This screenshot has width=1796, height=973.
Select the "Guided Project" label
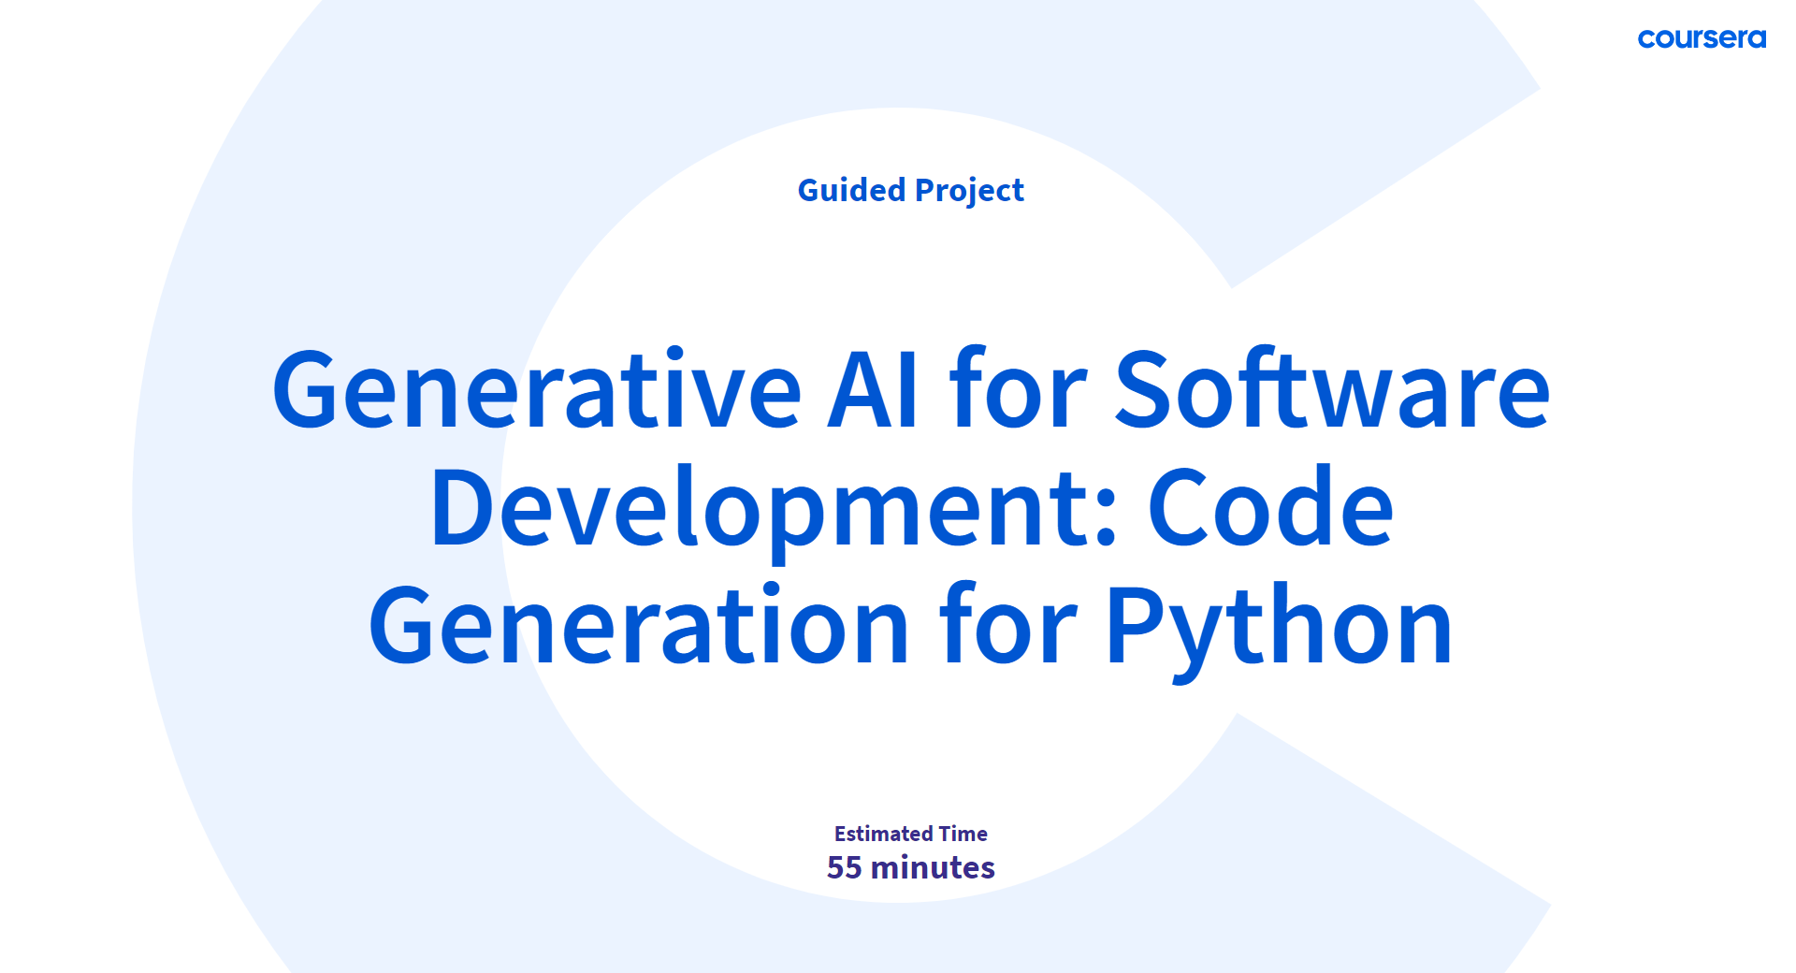point(911,191)
